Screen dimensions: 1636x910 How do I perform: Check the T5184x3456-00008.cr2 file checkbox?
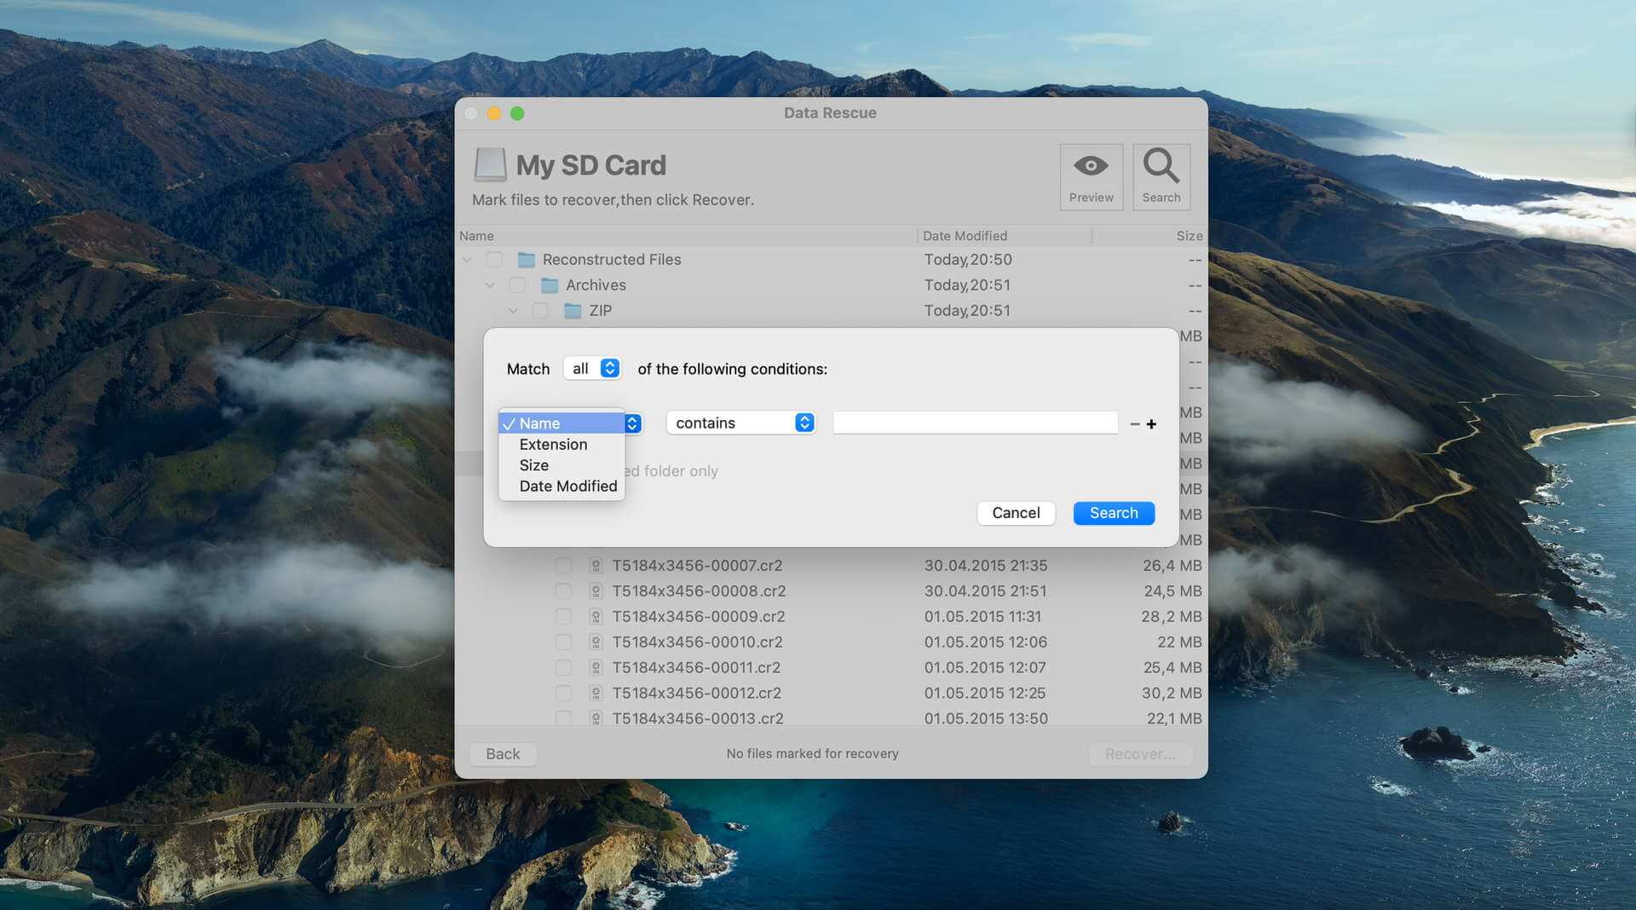click(563, 591)
